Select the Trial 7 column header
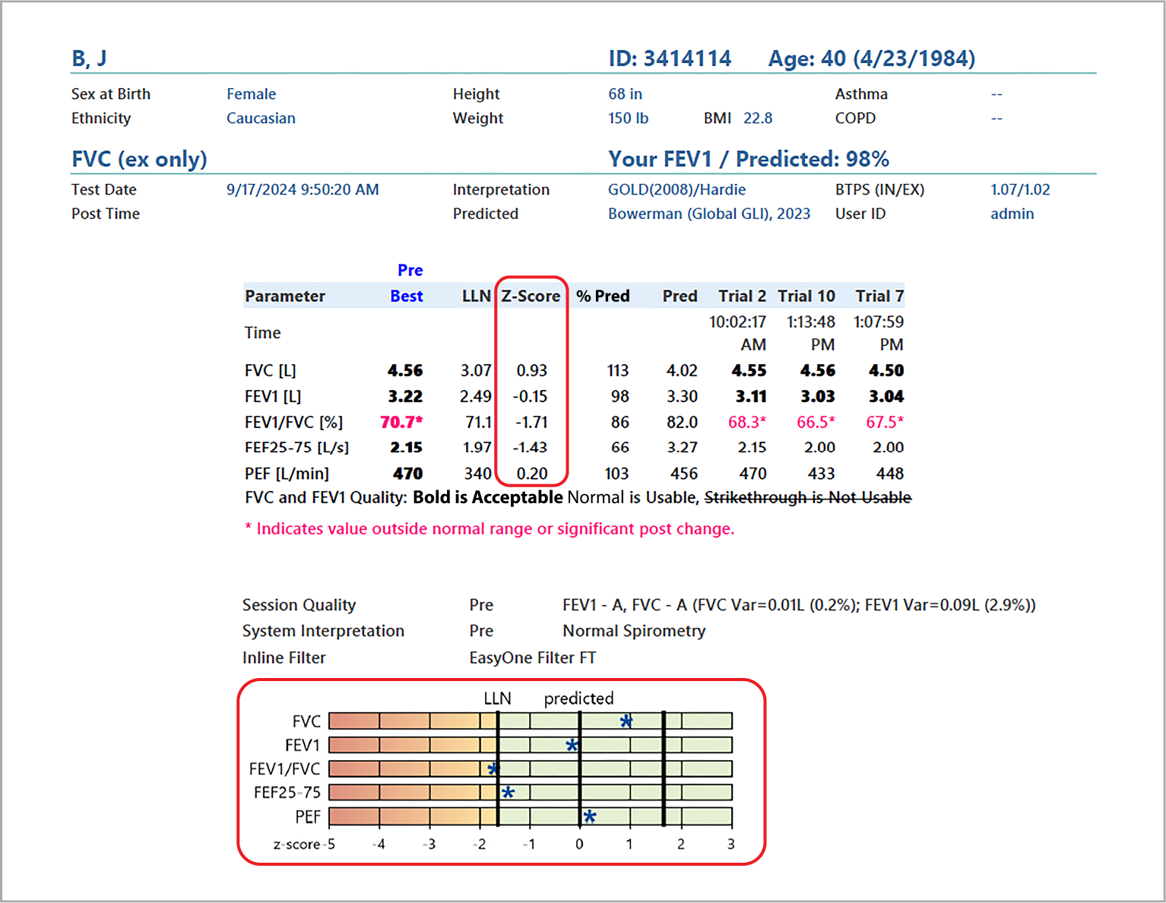The height and width of the screenshot is (903, 1166). click(x=879, y=296)
